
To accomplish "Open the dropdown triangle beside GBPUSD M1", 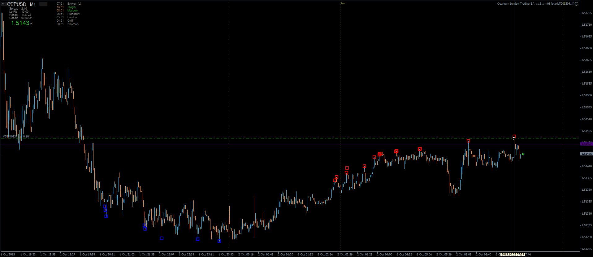I will 3,4.
